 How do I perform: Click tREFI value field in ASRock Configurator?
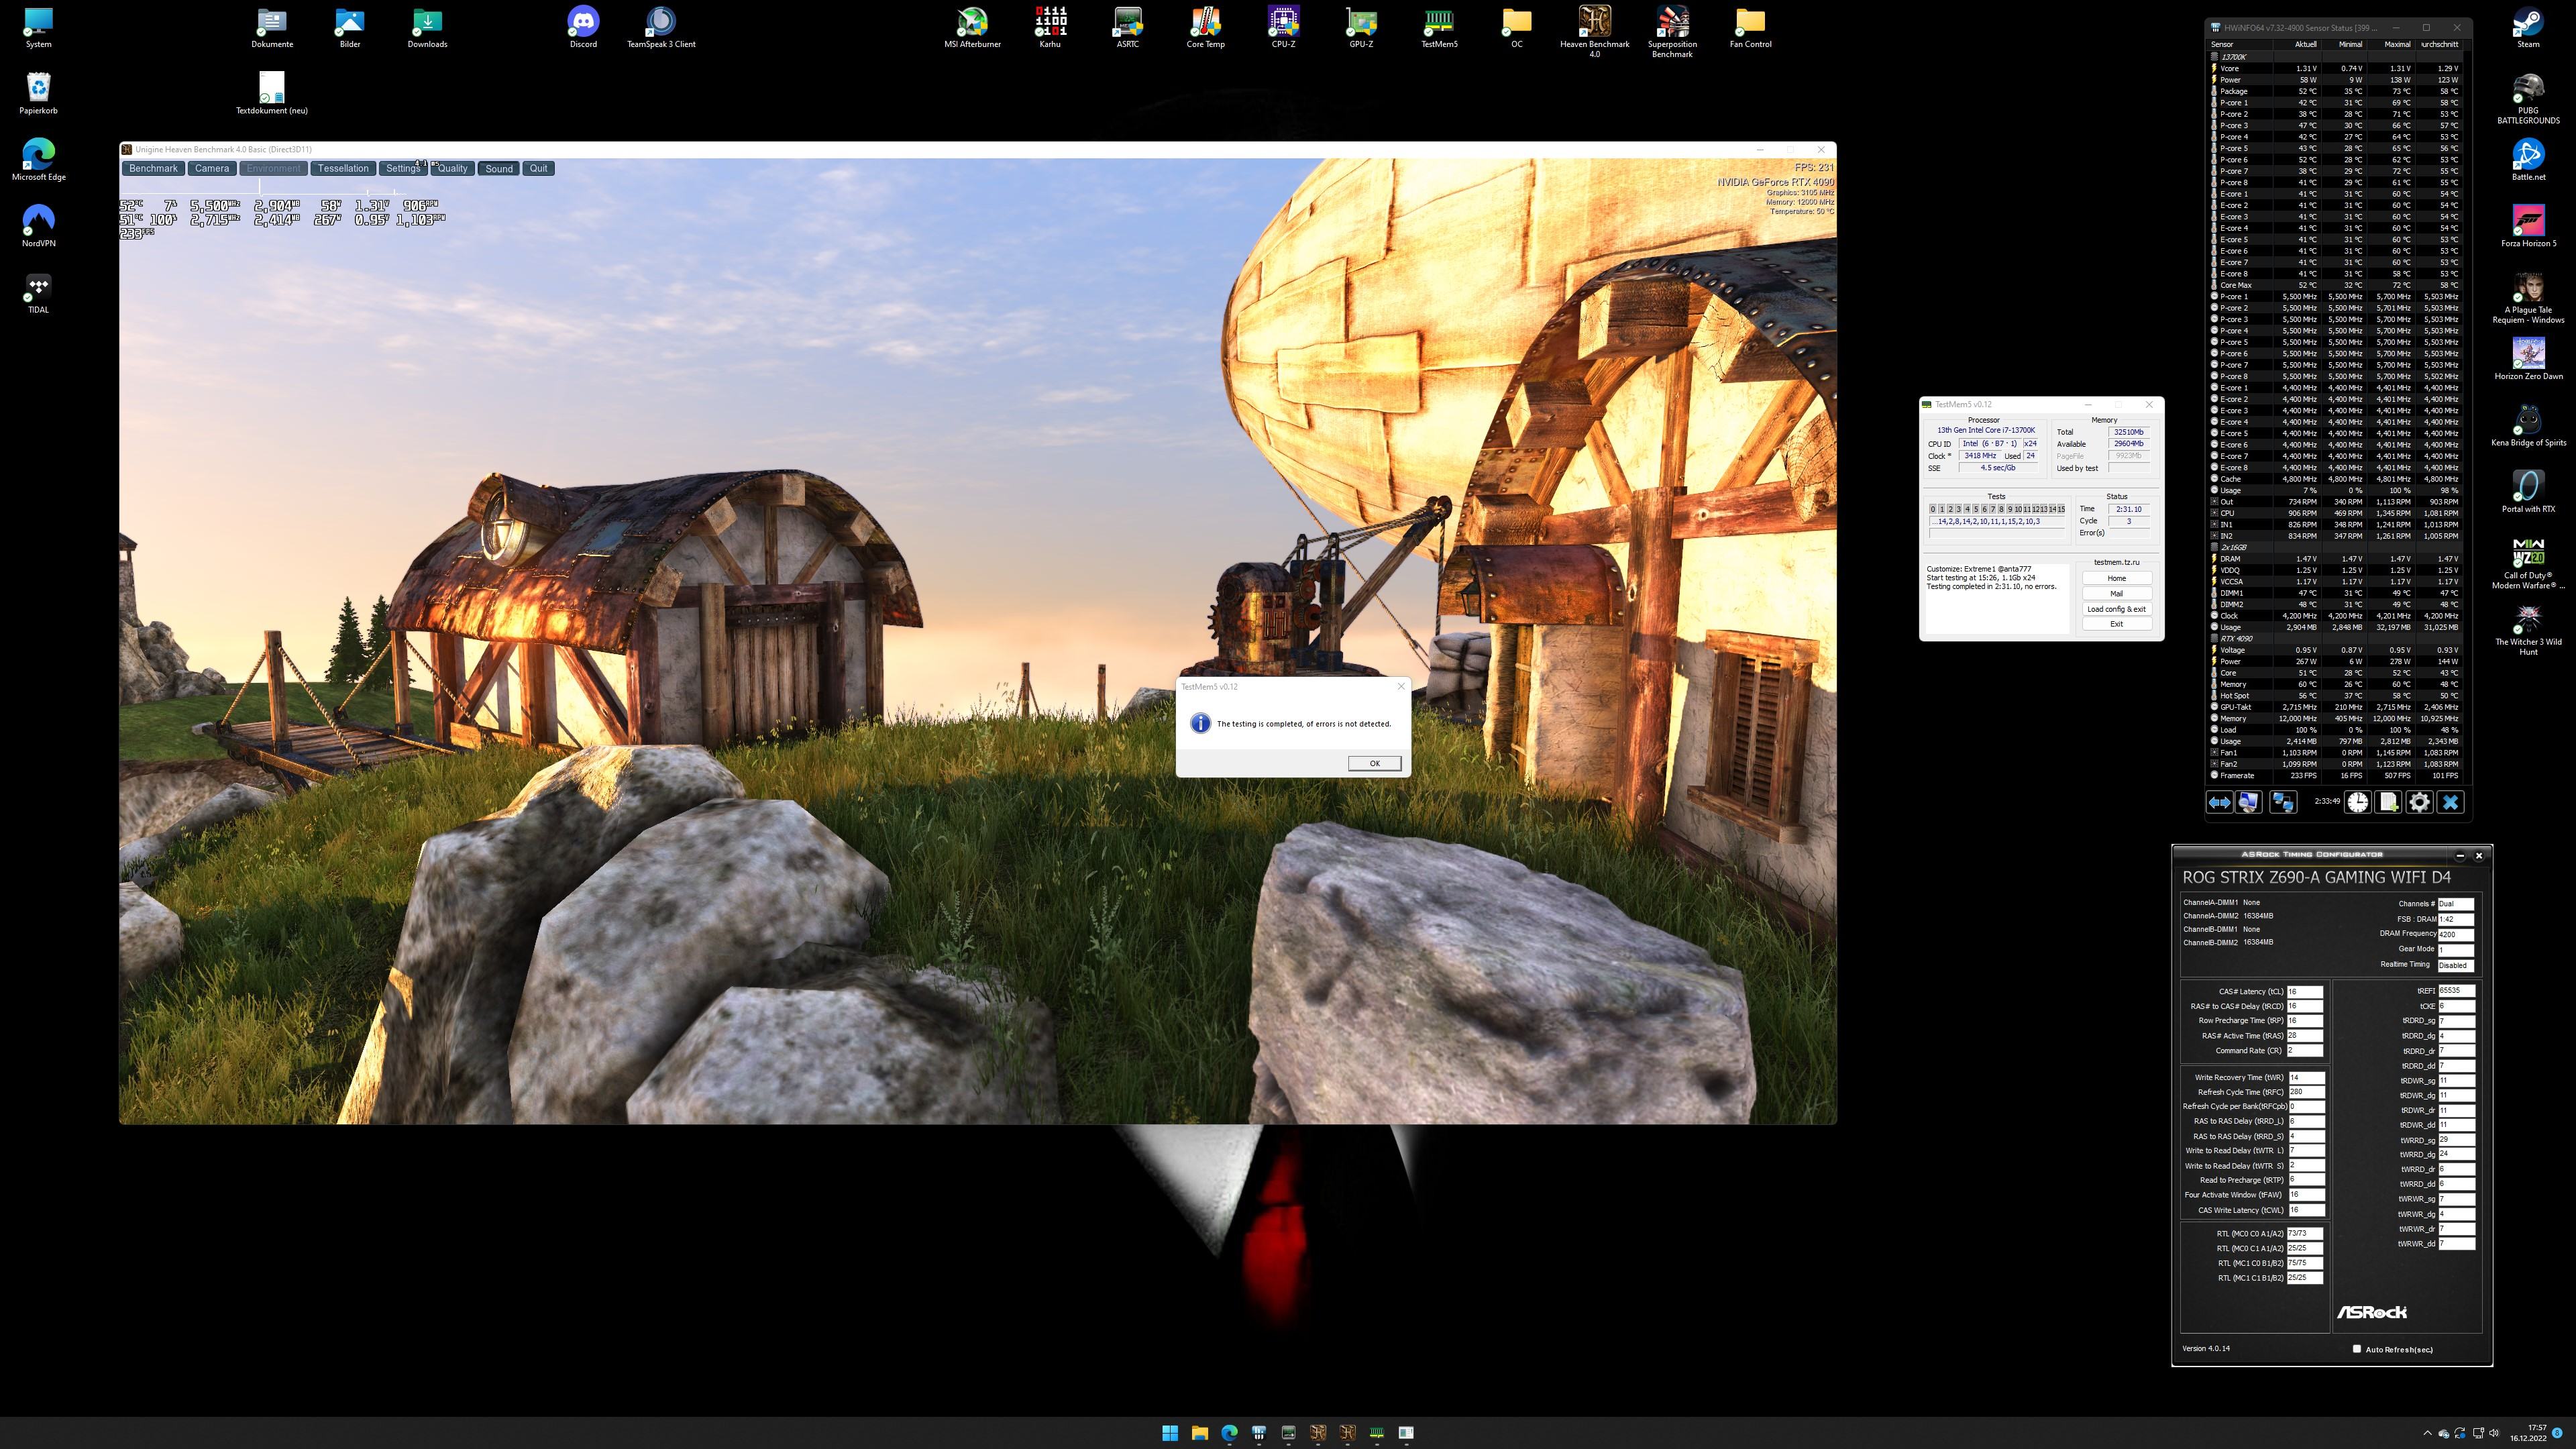click(x=2456, y=991)
